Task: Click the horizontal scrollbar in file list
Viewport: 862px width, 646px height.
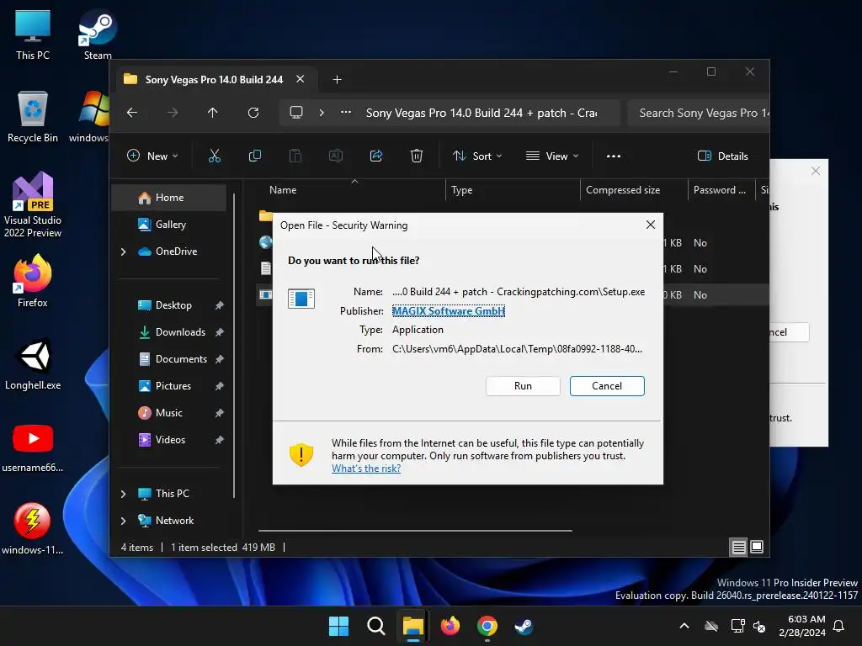Action: point(415,531)
